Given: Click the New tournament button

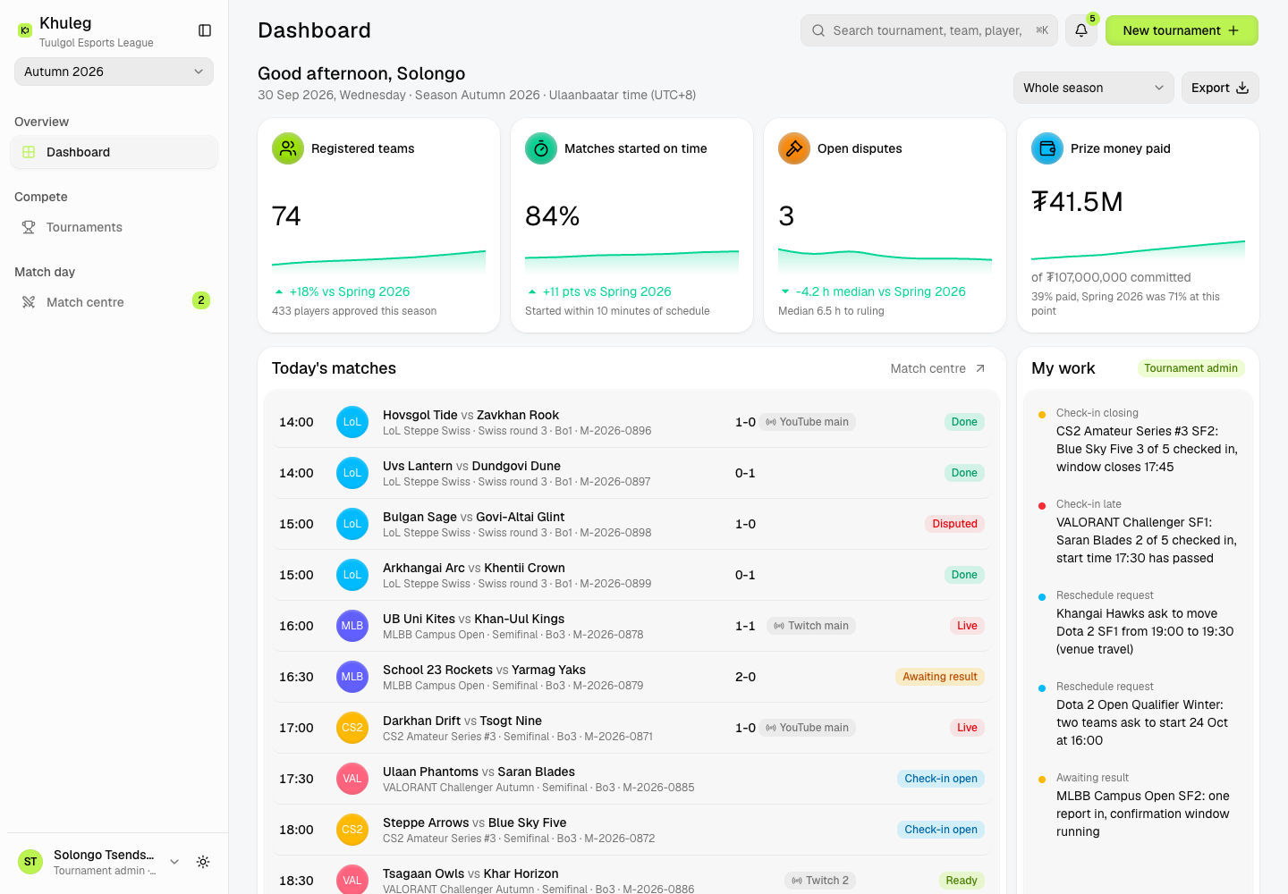Looking at the screenshot, I should pyautogui.click(x=1182, y=30).
